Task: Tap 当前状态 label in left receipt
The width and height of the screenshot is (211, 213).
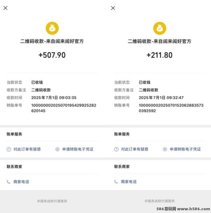Action: pos(14,82)
